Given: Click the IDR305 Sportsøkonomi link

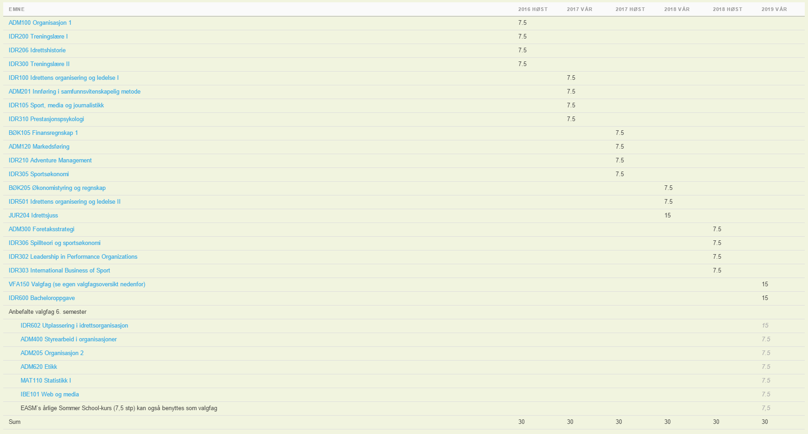Looking at the screenshot, I should pyautogui.click(x=39, y=174).
